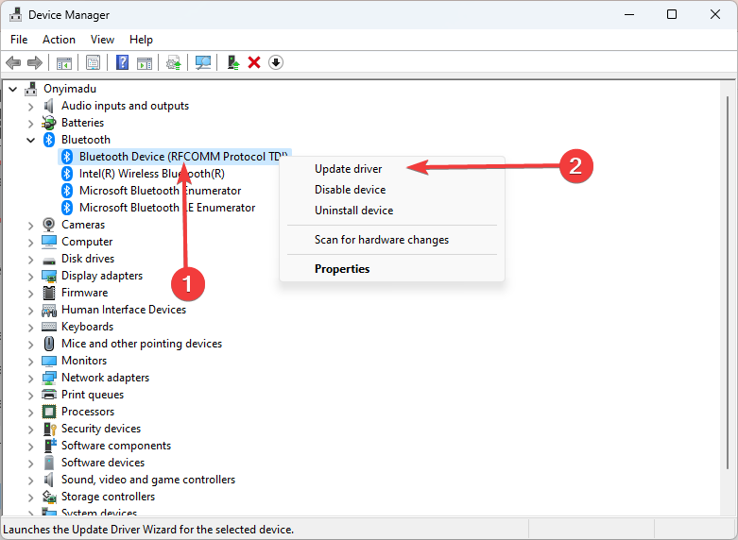Click the Network adapters category icon

49,378
